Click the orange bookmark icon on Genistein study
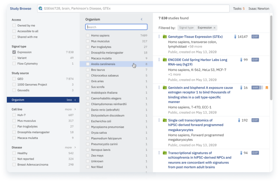This screenshot has width=279, height=182. 267,88
